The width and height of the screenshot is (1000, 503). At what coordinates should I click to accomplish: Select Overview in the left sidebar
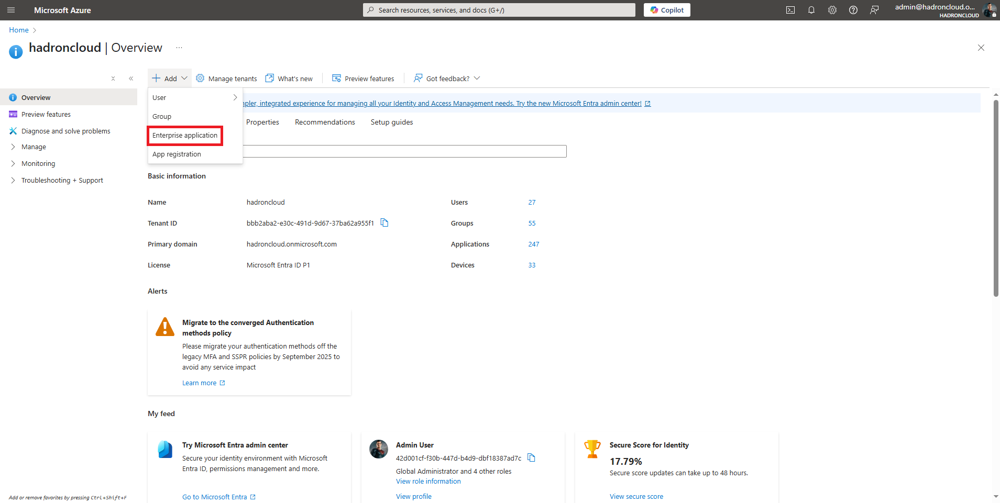[69, 97]
